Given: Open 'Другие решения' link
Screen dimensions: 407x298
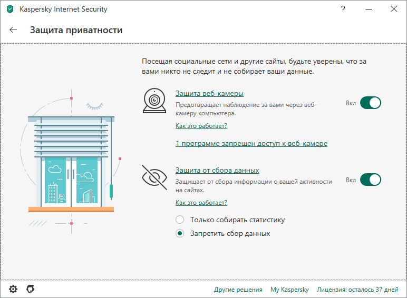Looking at the screenshot, I should 238,290.
